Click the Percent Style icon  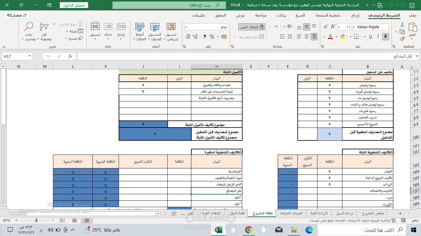(x=212, y=37)
